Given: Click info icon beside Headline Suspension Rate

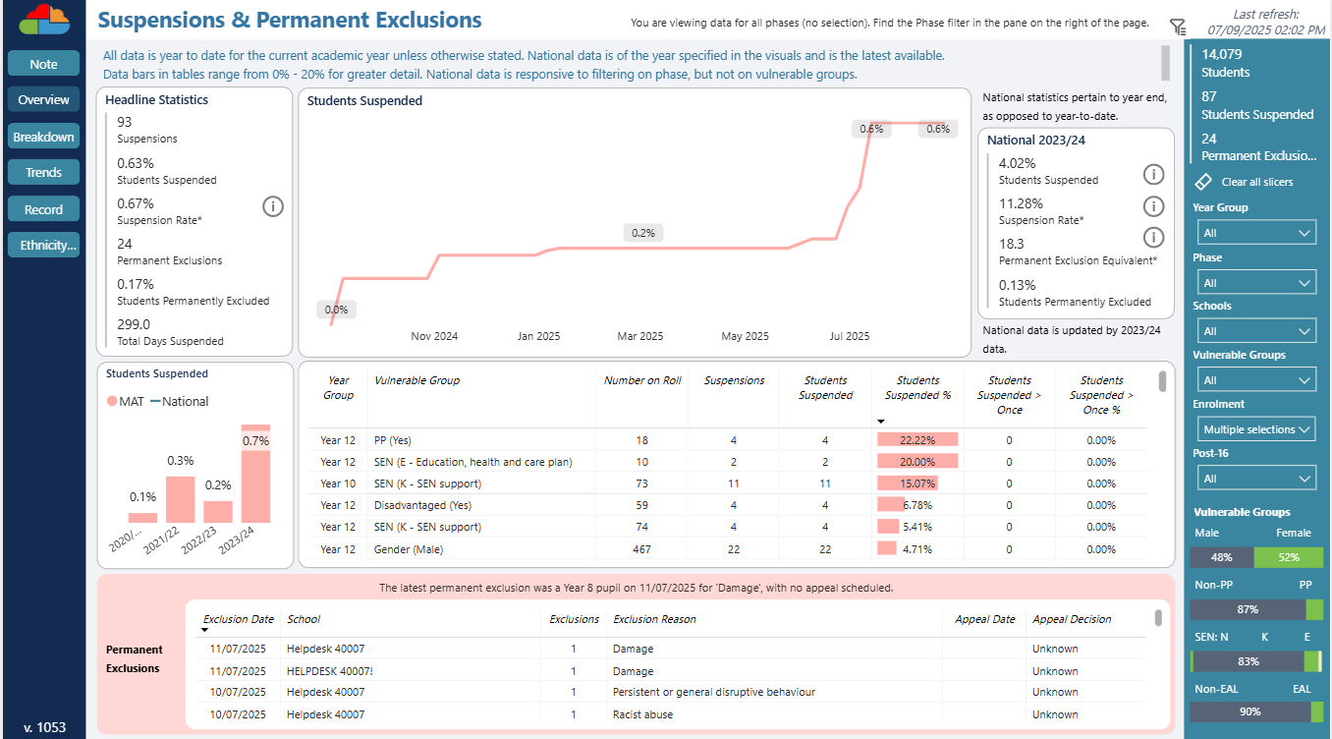Looking at the screenshot, I should [273, 206].
